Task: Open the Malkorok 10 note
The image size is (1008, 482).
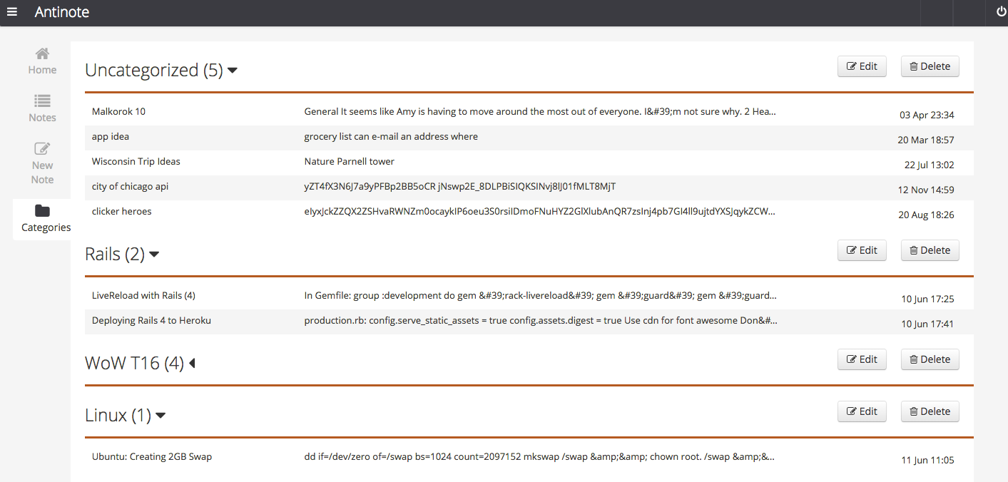Action: coord(118,111)
